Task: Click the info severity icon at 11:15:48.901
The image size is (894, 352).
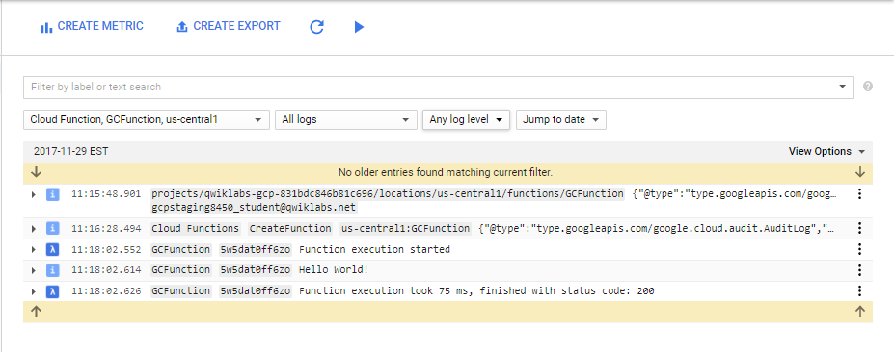Action: click(52, 194)
